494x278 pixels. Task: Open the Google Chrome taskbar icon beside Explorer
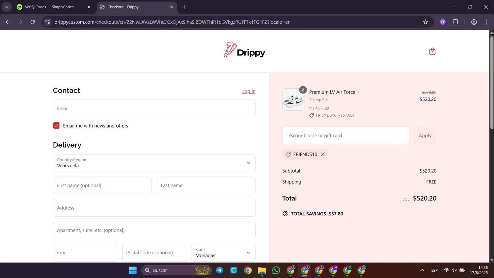point(248,270)
